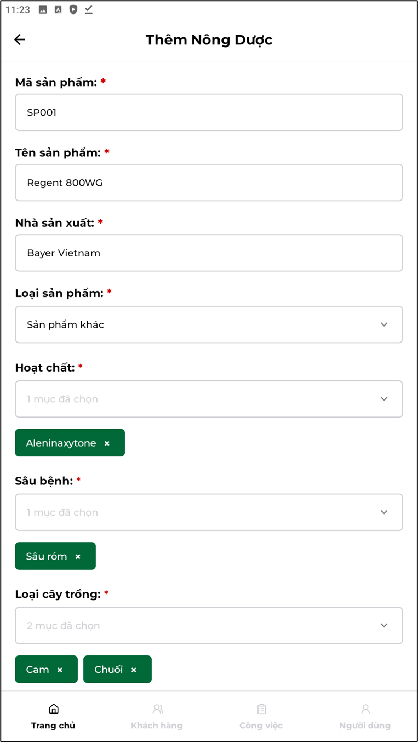Click the Bayer Vietnam manufacturer field
Image resolution: width=418 pixels, height=742 pixels.
(x=209, y=253)
